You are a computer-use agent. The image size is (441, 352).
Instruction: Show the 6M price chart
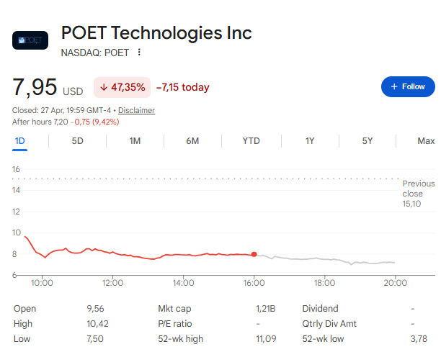click(192, 140)
